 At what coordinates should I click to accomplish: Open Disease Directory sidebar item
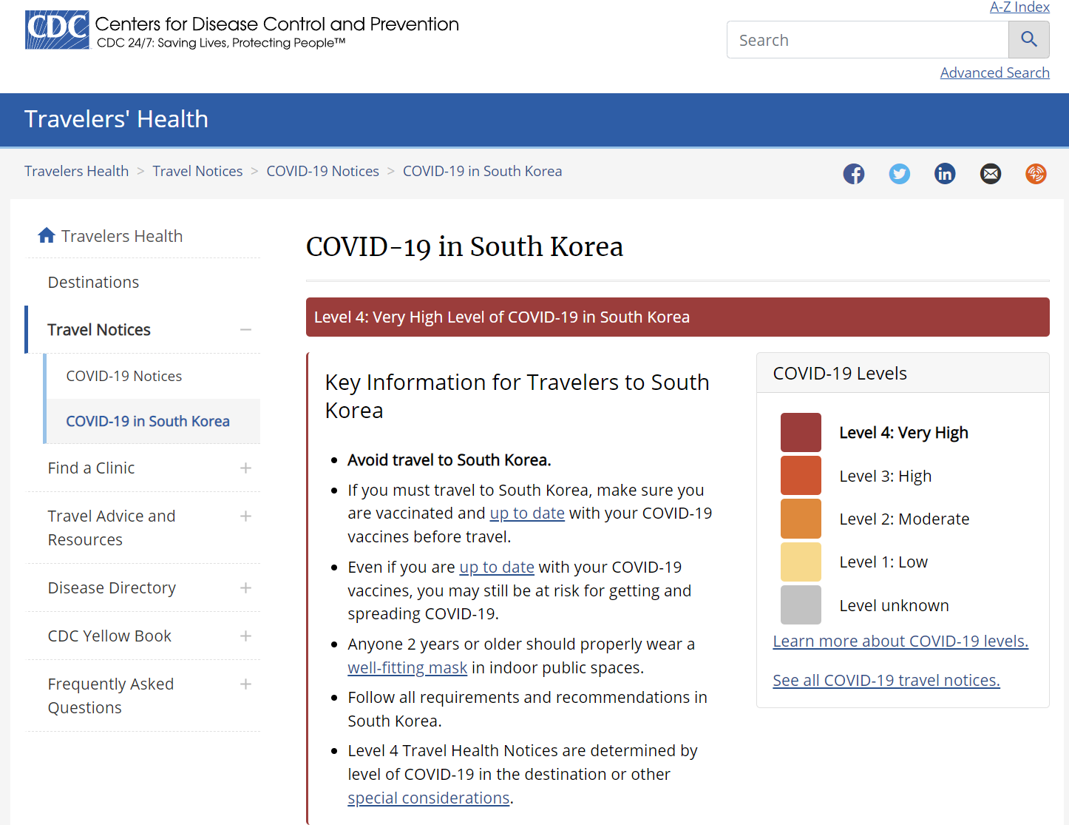click(x=112, y=587)
